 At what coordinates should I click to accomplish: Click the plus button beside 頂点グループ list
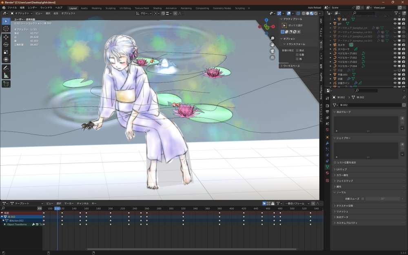(402, 119)
